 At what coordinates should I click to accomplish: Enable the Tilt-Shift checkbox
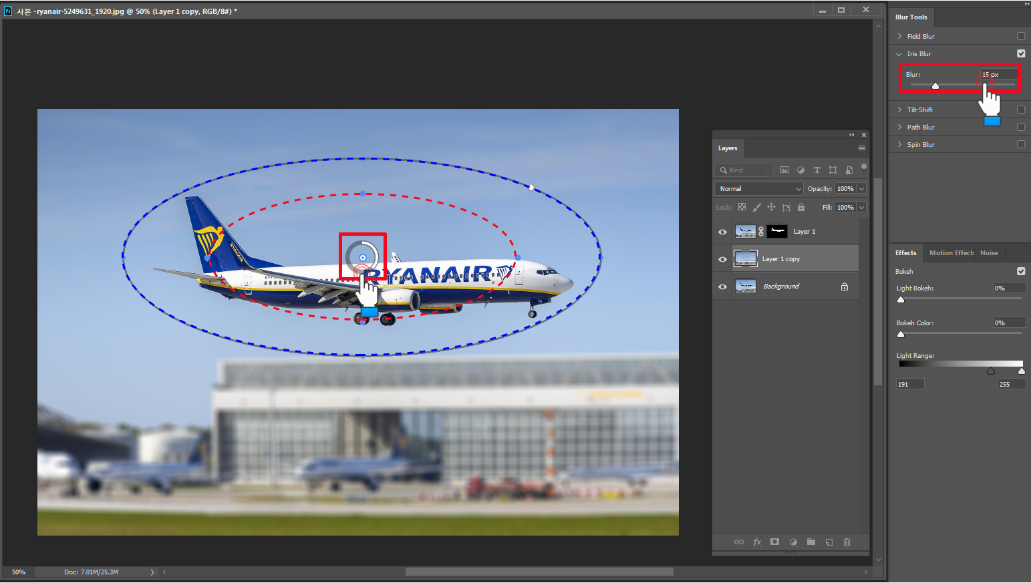[x=1021, y=110]
